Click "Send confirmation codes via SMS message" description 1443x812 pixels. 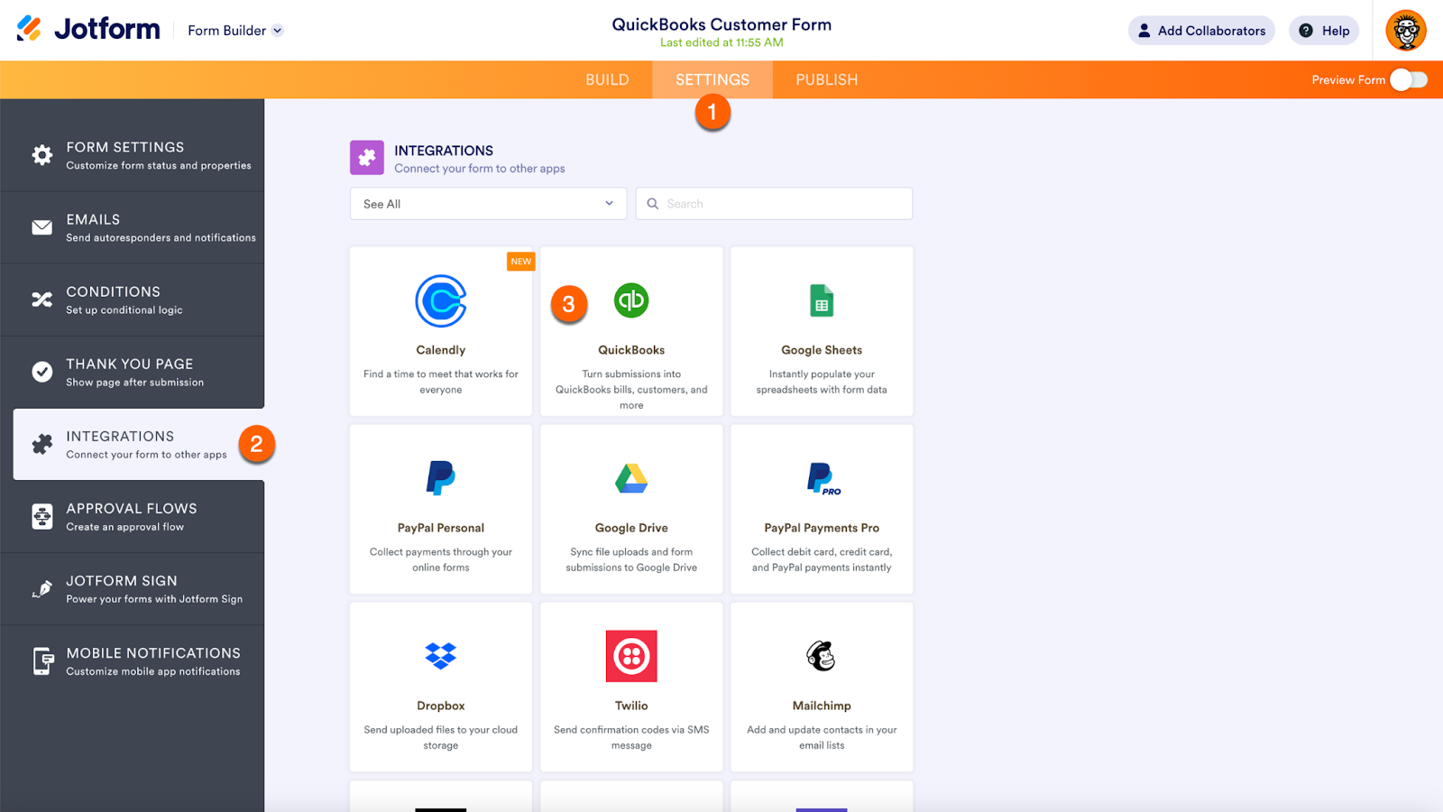631,737
